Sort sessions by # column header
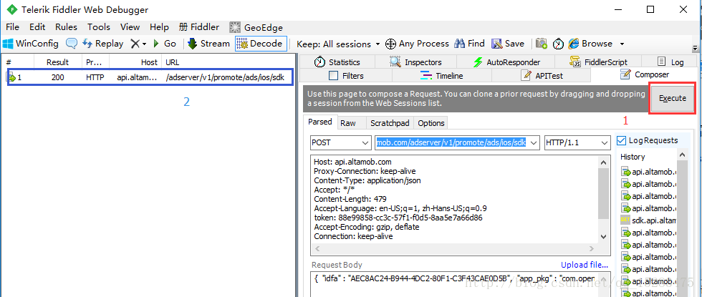702x297 pixels. coord(19,62)
